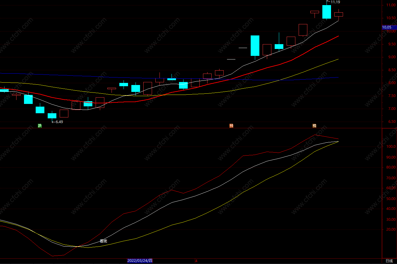Click the 20.00 indicator axis value
The image size is (397, 264).
tap(391, 229)
